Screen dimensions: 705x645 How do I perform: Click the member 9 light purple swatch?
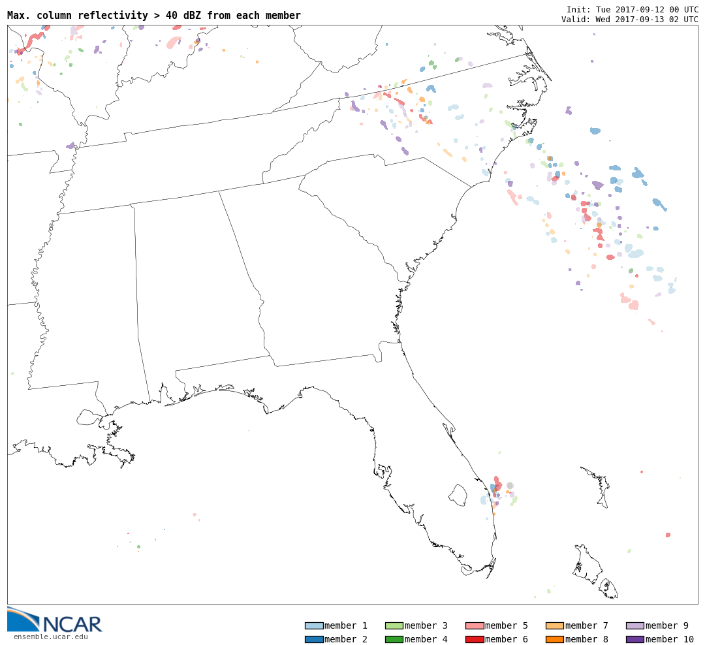tap(635, 625)
